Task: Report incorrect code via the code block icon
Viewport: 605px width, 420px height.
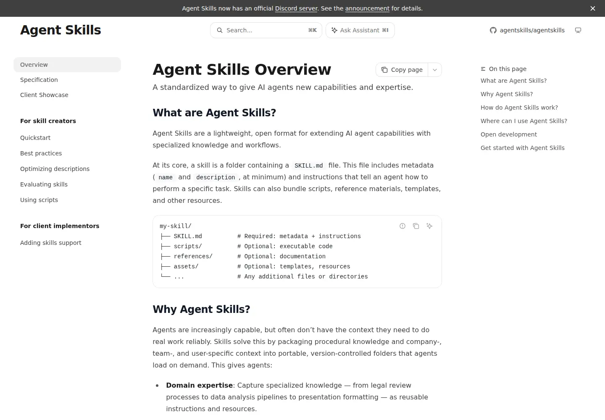Action: pos(402,226)
